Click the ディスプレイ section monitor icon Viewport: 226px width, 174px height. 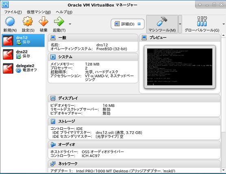53,98
